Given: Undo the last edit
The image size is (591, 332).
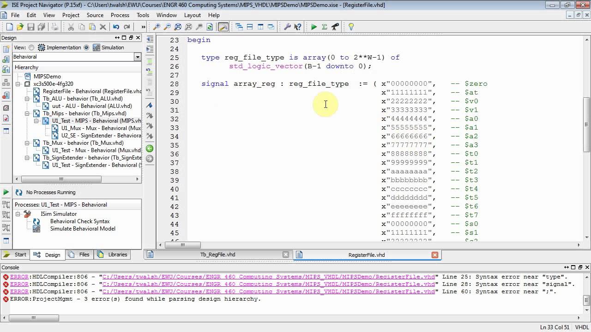Looking at the screenshot, I should pos(116,27).
